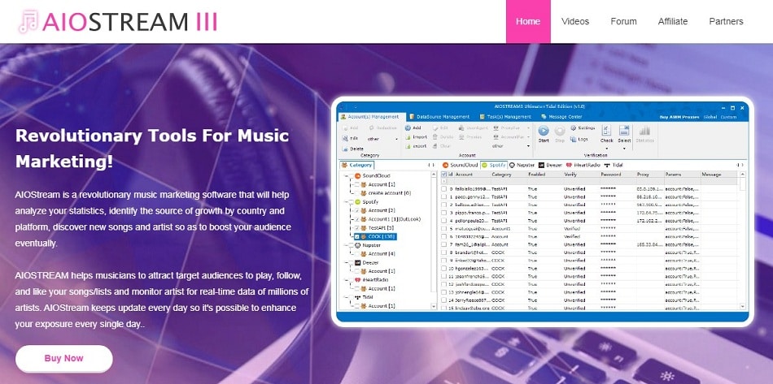This screenshot has height=384, width=773.
Task: Click the Custom option in title area
Action: (x=728, y=118)
